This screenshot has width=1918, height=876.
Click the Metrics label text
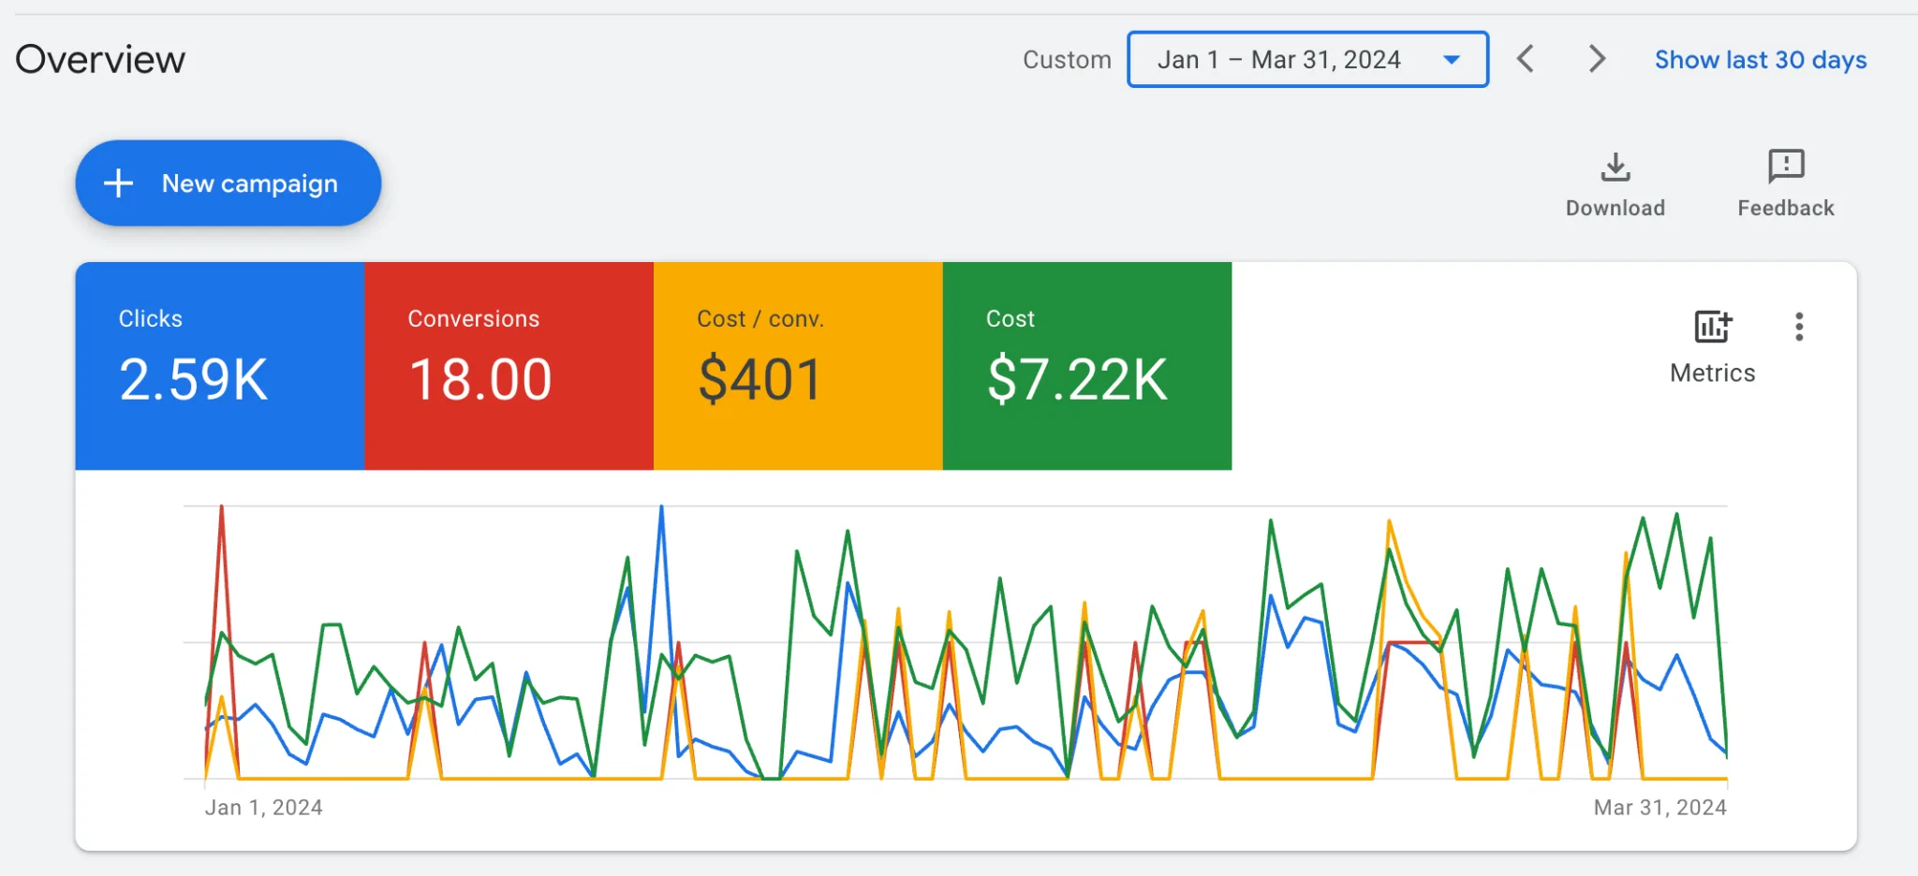[x=1713, y=372]
